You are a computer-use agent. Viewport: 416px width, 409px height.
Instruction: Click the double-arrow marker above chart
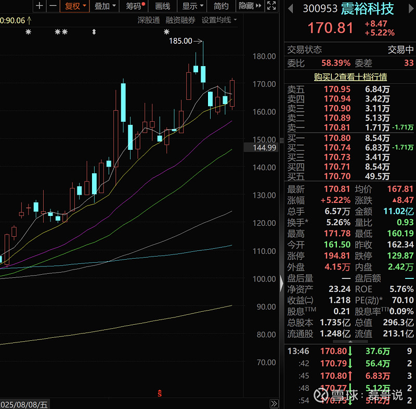[94, 32]
